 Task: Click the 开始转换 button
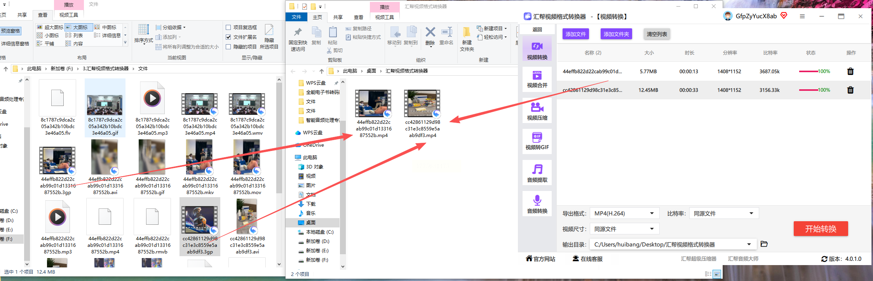point(821,229)
